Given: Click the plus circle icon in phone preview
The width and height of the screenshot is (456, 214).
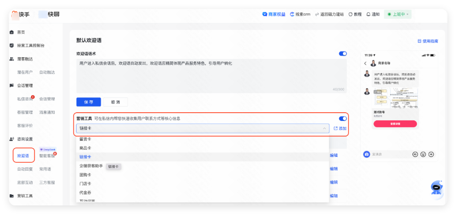Looking at the screenshot, I should tap(431, 154).
